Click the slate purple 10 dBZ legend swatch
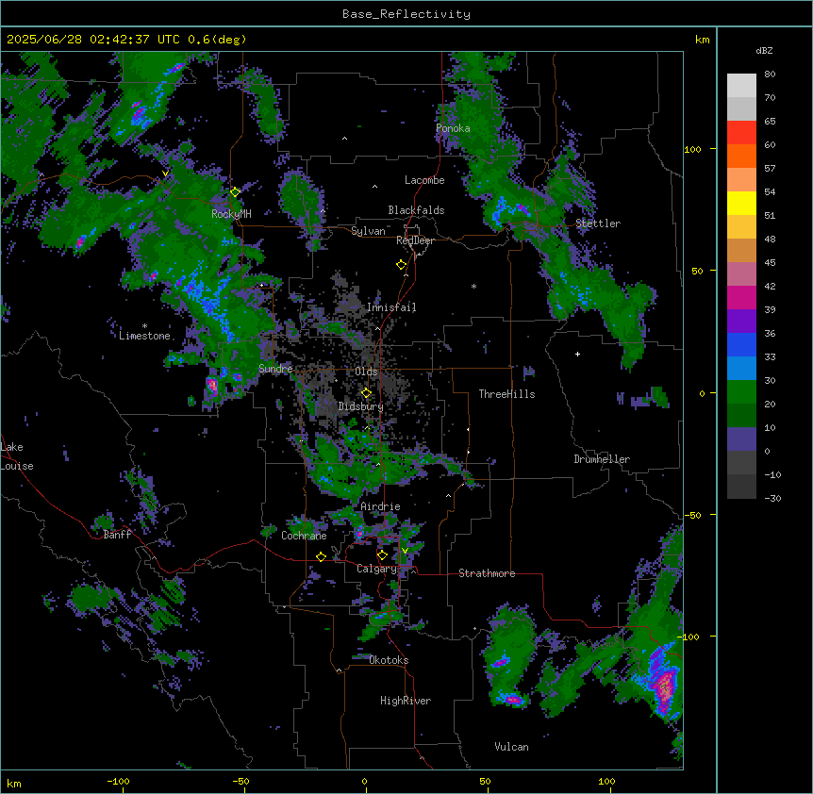Image resolution: width=813 pixels, height=794 pixels. click(741, 438)
